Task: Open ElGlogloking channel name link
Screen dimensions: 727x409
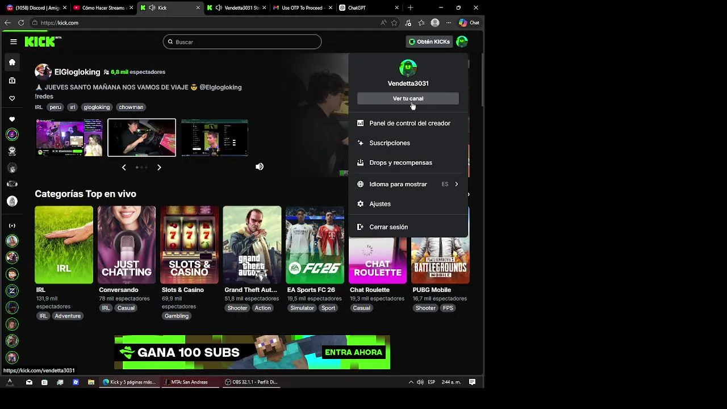Action: point(77,72)
